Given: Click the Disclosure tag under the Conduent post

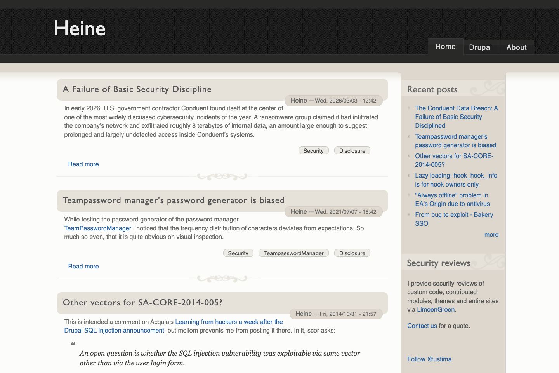Looking at the screenshot, I should (352, 150).
